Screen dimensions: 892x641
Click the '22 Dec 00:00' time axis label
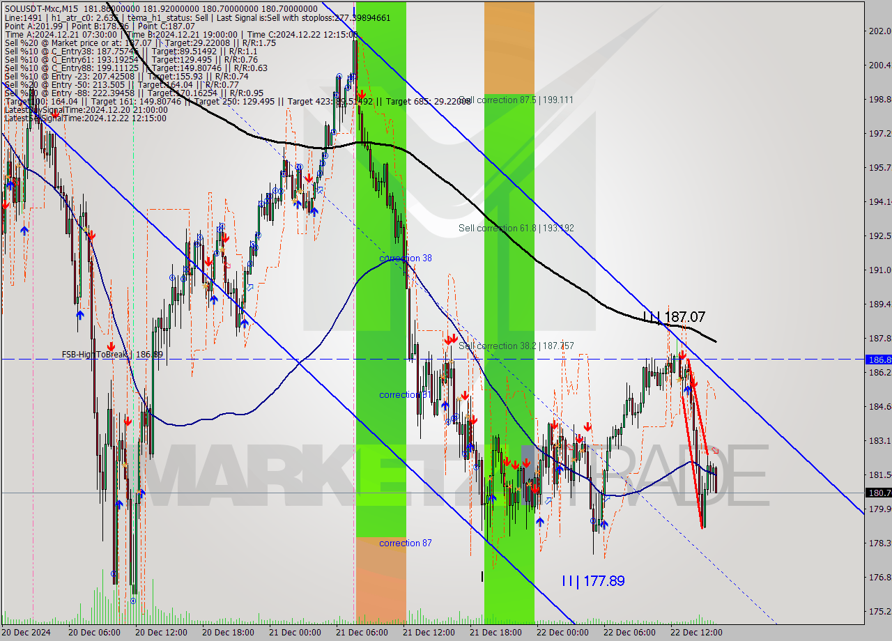tap(562, 632)
